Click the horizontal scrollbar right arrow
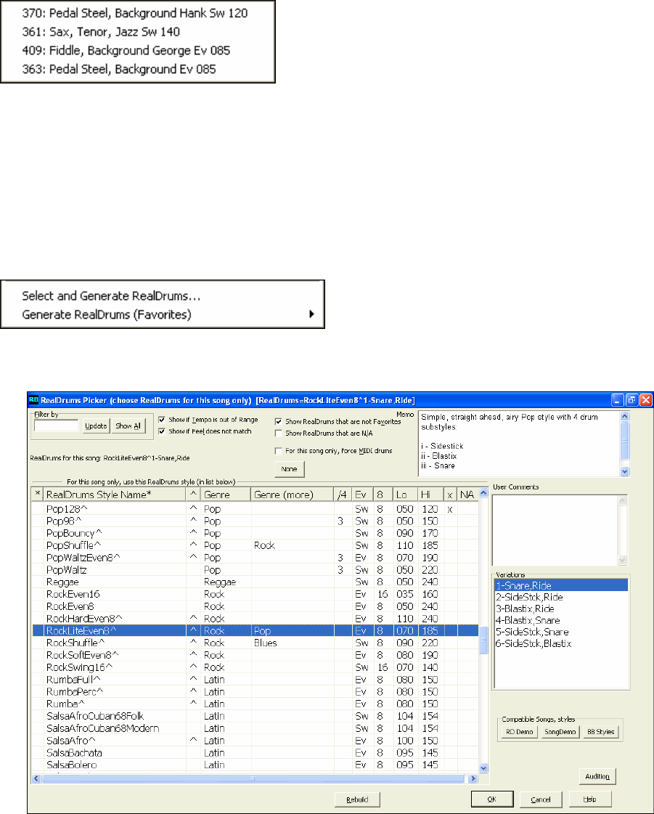This screenshot has width=654, height=814. 473,778
